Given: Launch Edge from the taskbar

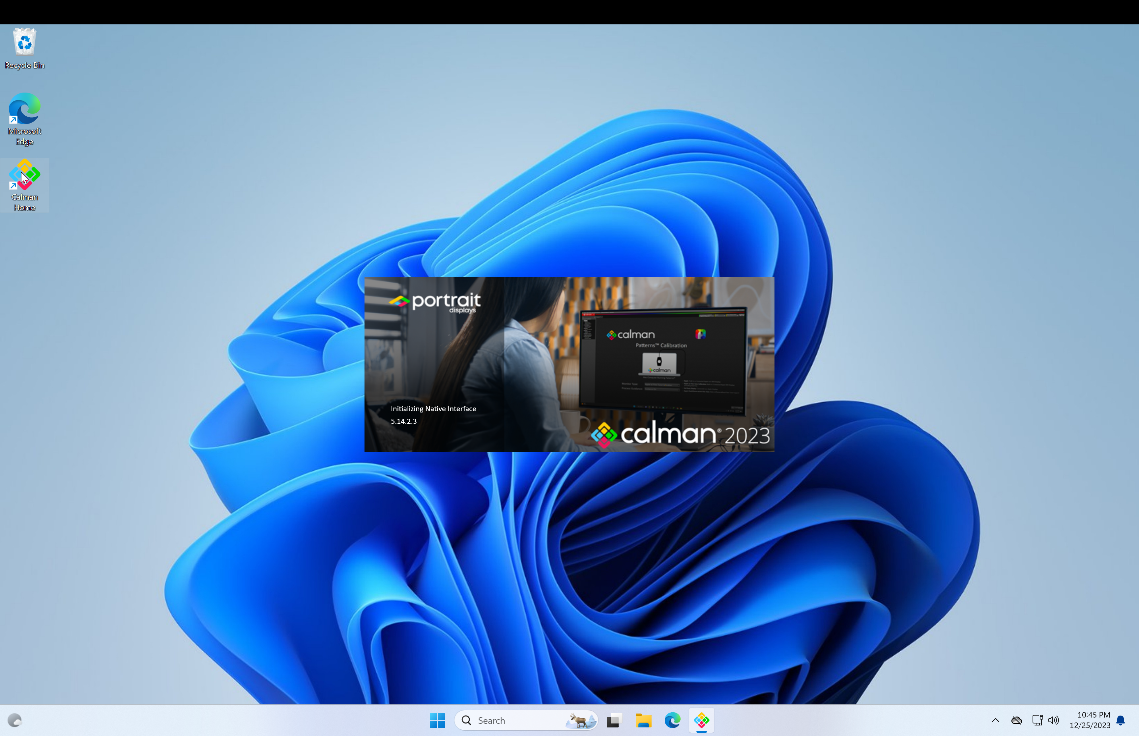Looking at the screenshot, I should tap(672, 720).
